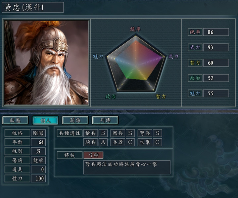Viewport: 238px width, 198px height.
Task: Switch to the 關係 relations tab
Action: click(75, 120)
